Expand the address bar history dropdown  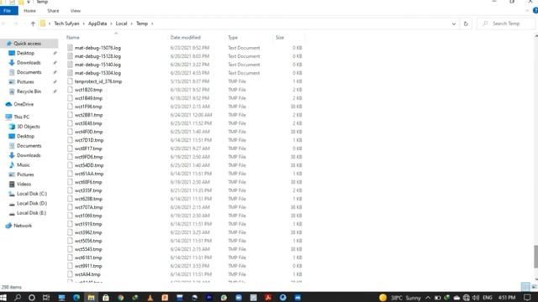tap(454, 23)
